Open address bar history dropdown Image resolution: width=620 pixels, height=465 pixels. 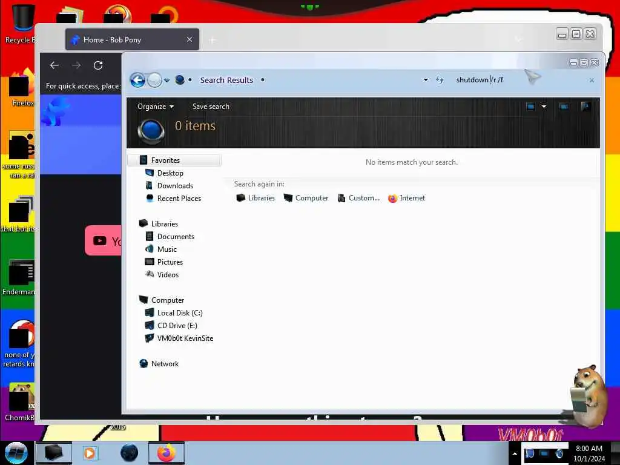coord(426,80)
